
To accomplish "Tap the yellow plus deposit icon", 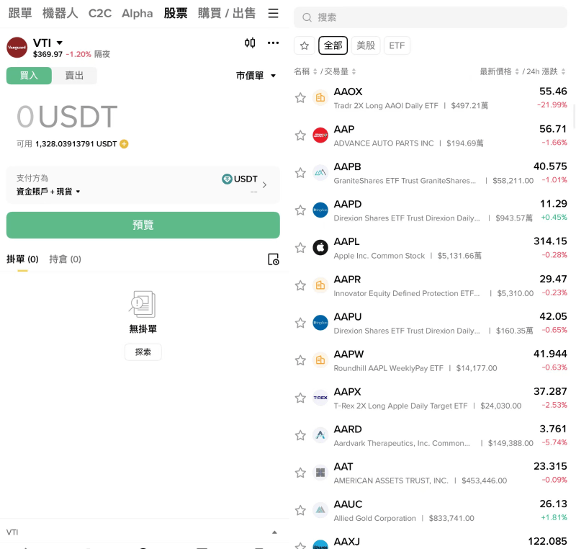I will pyautogui.click(x=124, y=144).
